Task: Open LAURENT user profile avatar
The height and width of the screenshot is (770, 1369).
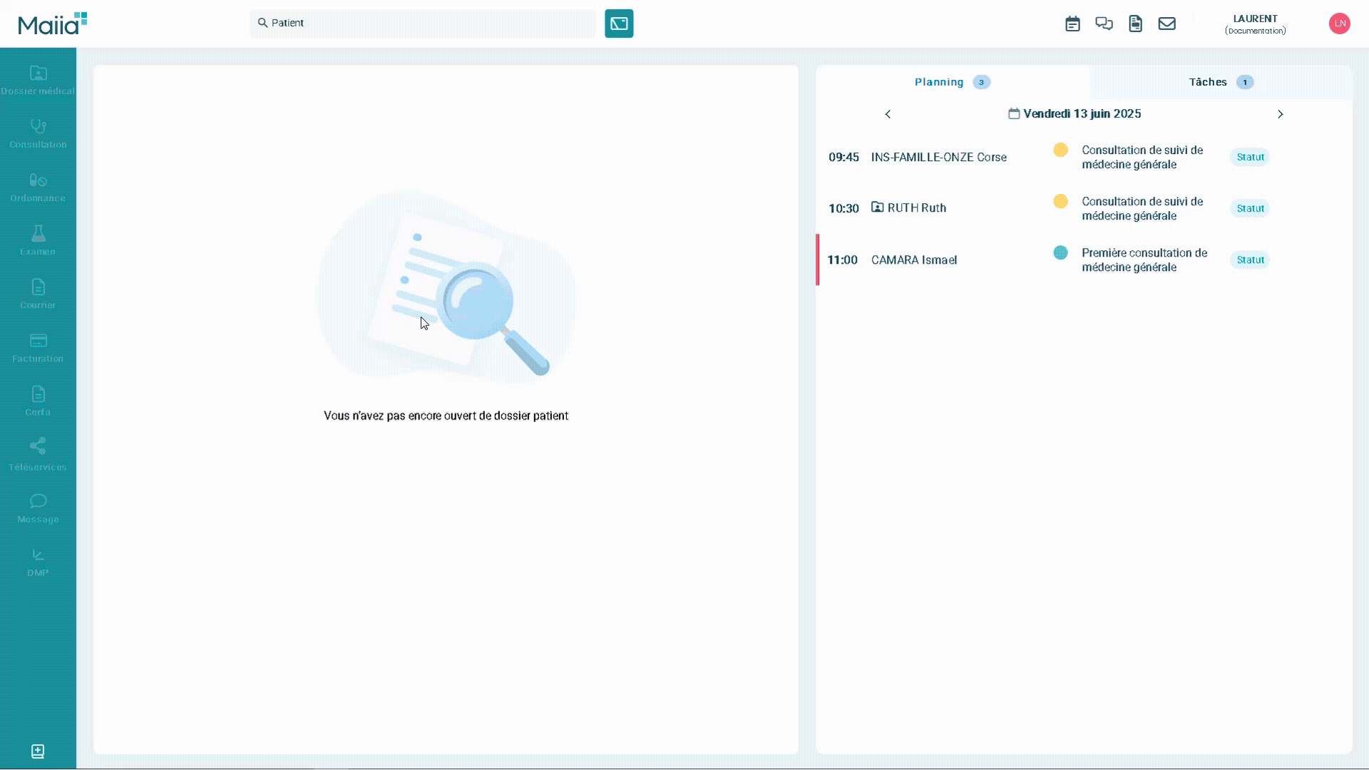Action: click(x=1339, y=24)
